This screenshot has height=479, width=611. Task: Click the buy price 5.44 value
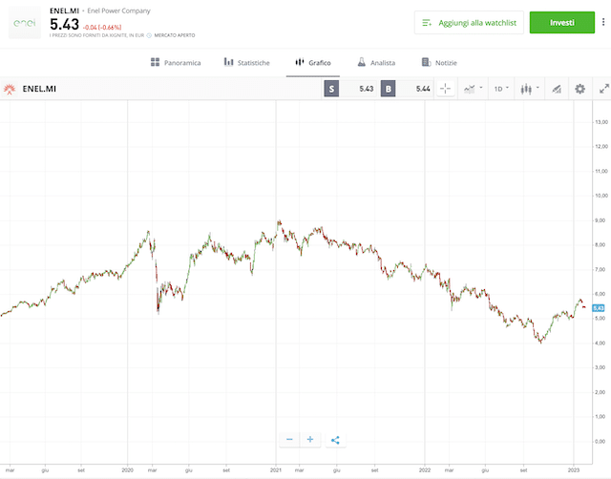(423, 89)
